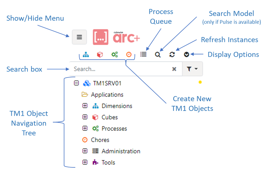The width and height of the screenshot is (266, 177).
Task: Select the TM1SRV01 instance name
Action: click(107, 83)
